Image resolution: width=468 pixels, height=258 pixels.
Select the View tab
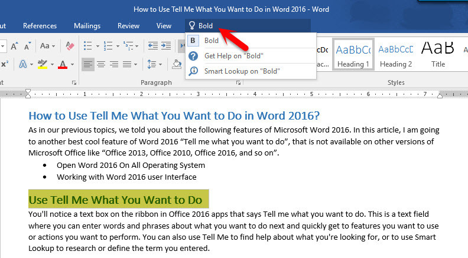click(x=164, y=26)
